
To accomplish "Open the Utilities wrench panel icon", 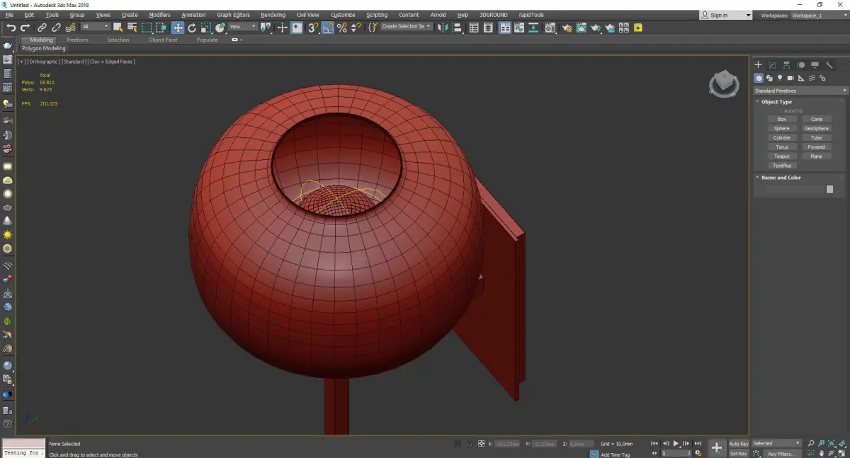I will pyautogui.click(x=829, y=65).
